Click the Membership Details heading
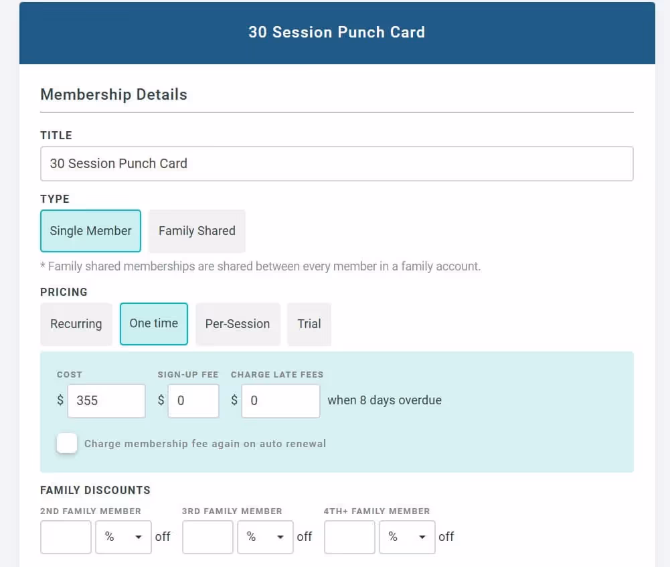 point(113,94)
